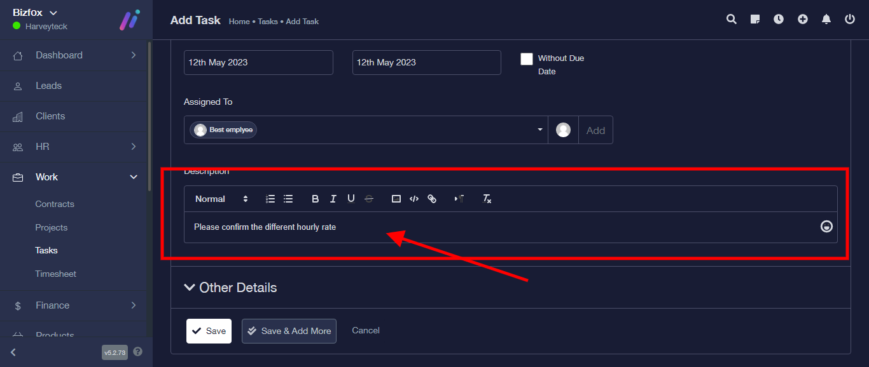The height and width of the screenshot is (367, 869).
Task: Click the Cancel link
Action: click(366, 330)
